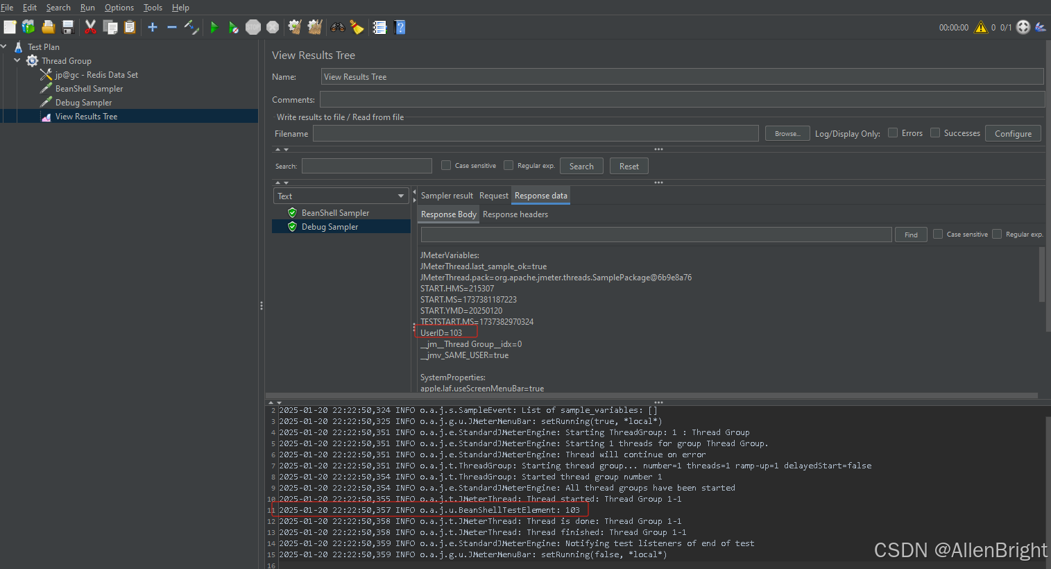Switch to the Sampler result tab
Screen dimensions: 1051x569
pos(447,196)
